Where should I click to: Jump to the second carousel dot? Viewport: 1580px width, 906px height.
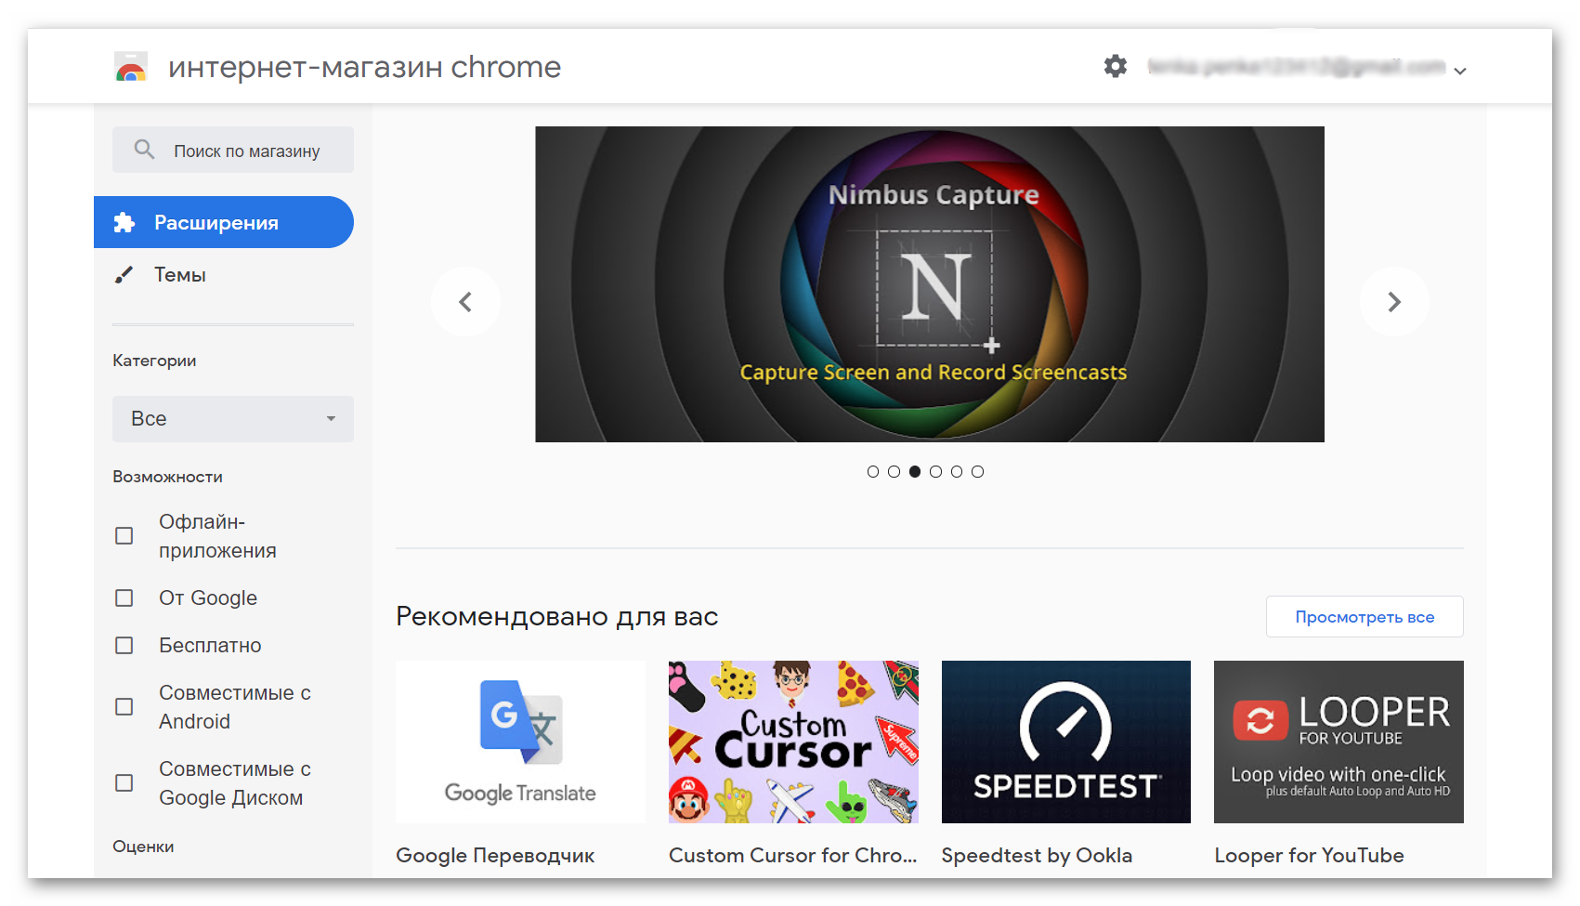click(x=894, y=472)
